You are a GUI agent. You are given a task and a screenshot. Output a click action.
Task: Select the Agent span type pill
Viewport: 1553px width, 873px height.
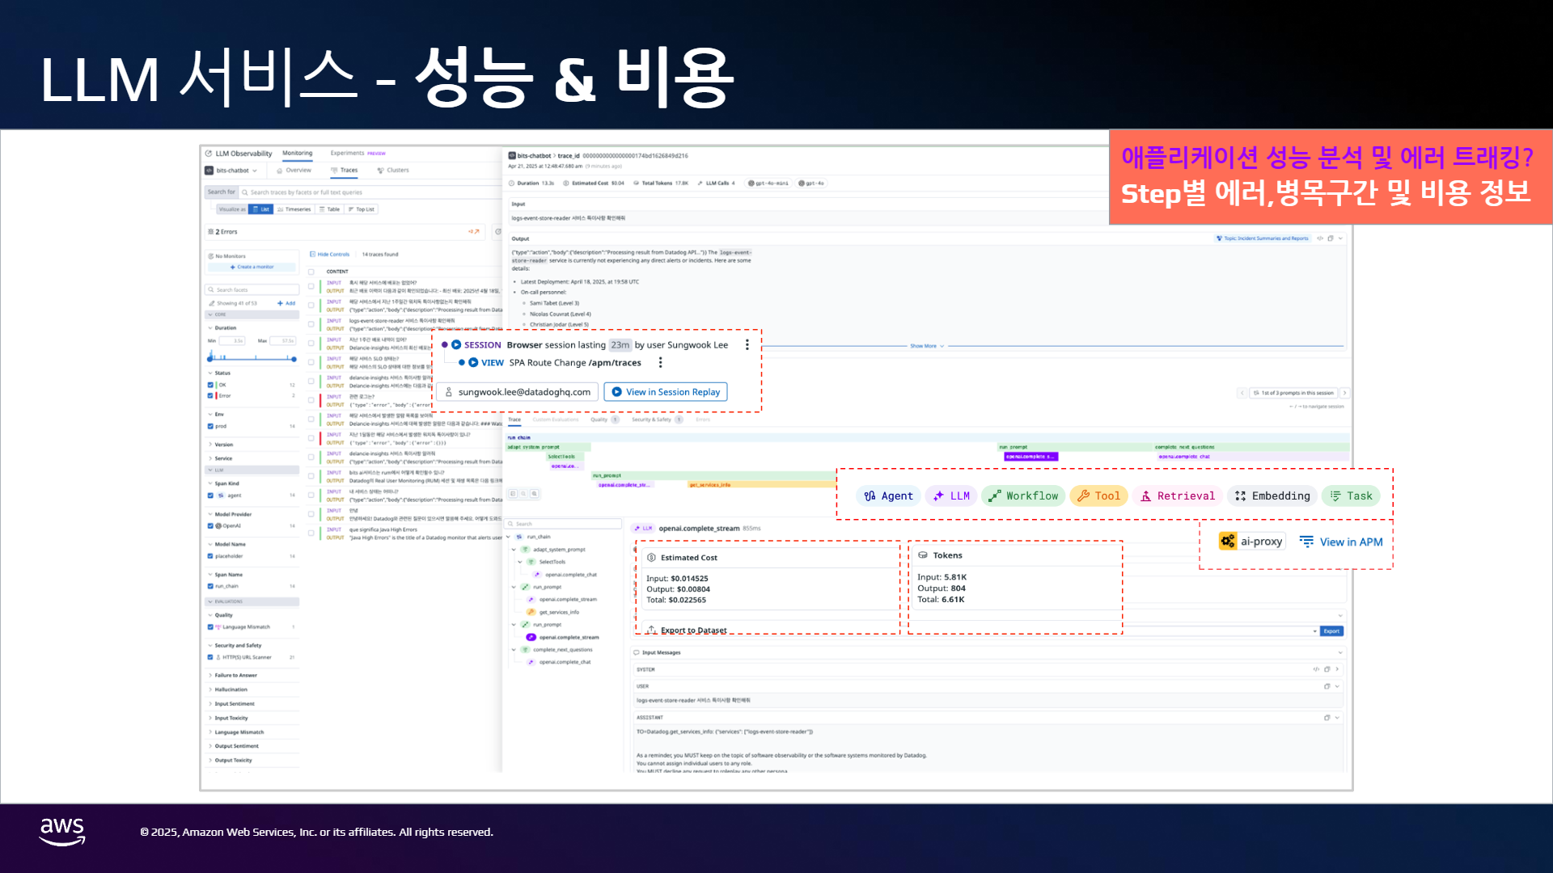point(888,496)
